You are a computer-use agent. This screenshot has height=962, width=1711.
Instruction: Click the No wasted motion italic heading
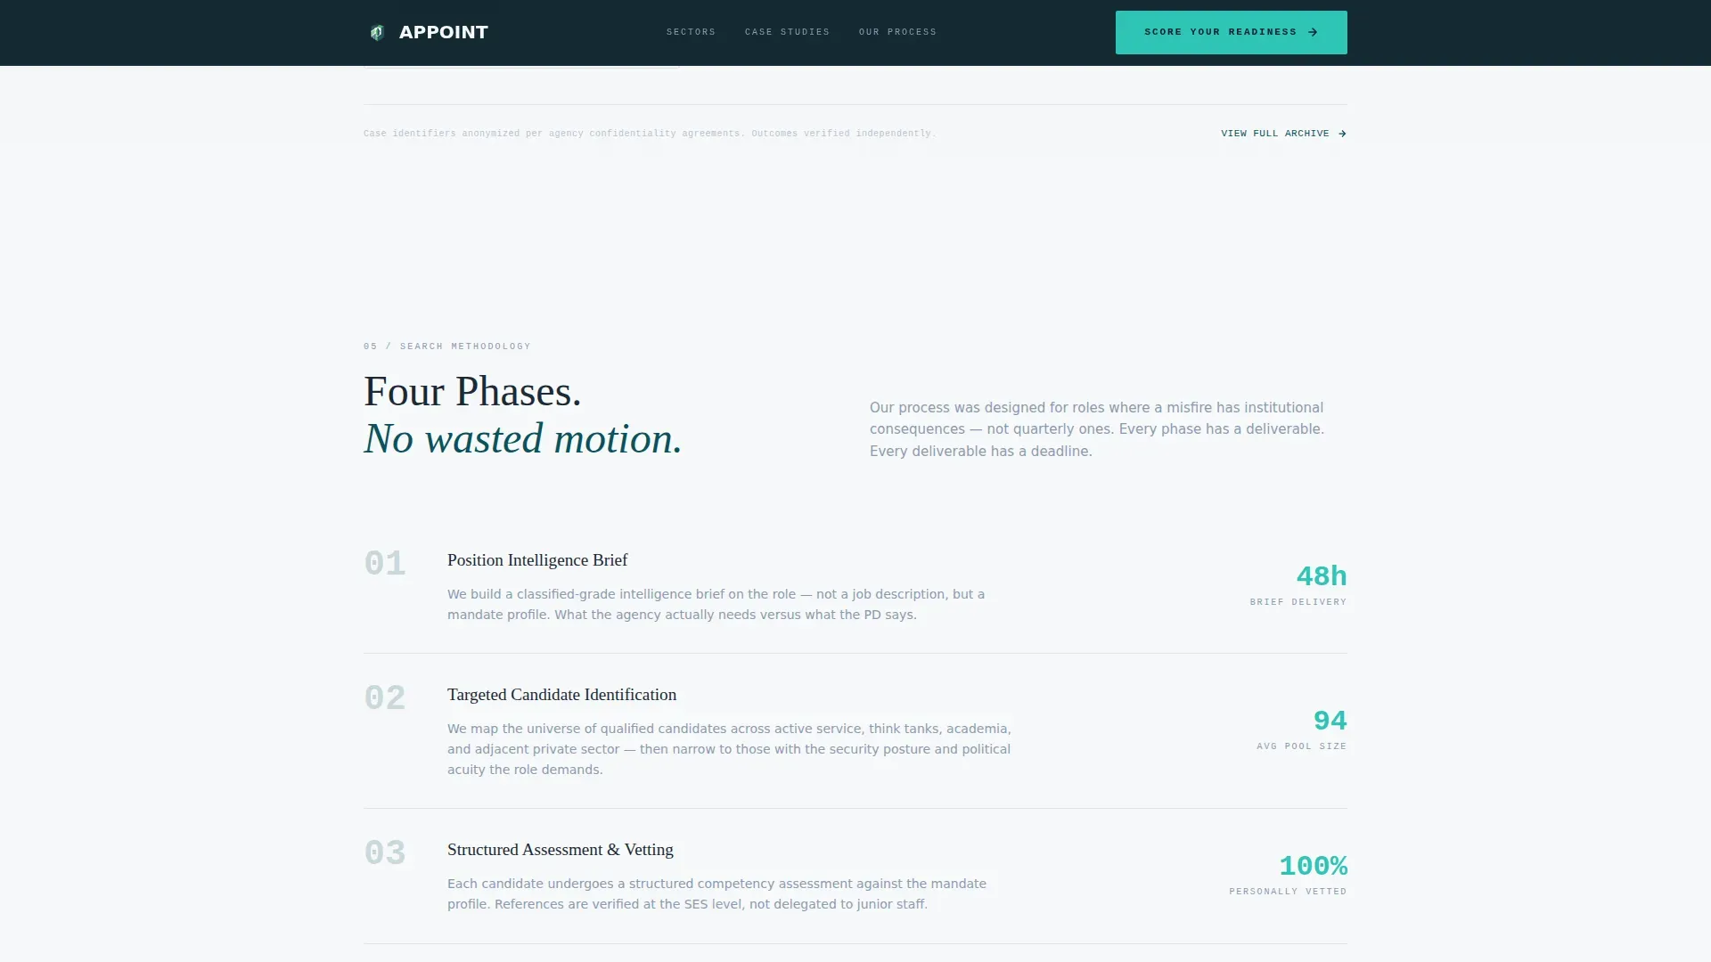pos(523,439)
